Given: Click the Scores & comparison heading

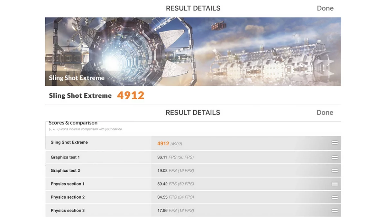Looking at the screenshot, I should 73,123.
